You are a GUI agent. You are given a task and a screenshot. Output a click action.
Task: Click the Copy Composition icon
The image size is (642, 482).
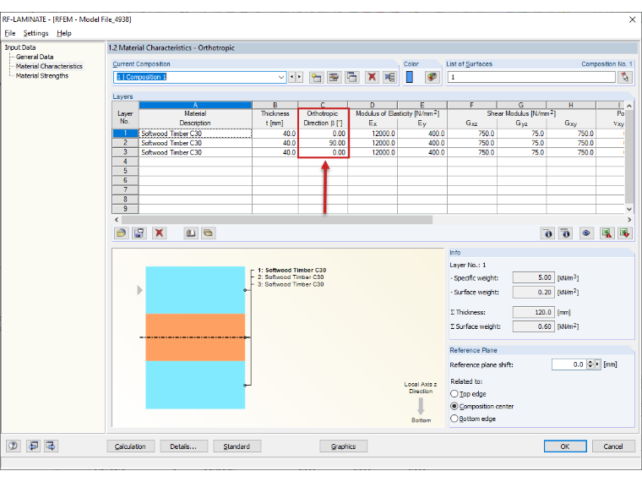(x=352, y=77)
